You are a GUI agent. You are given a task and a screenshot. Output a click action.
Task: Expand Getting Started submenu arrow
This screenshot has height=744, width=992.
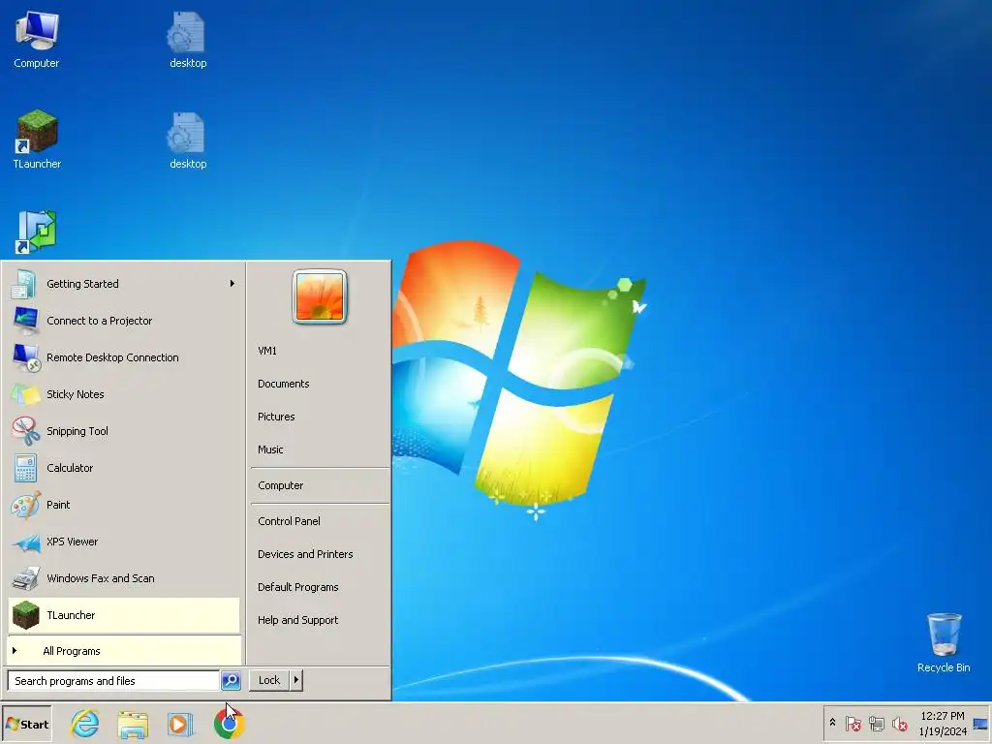pos(232,284)
